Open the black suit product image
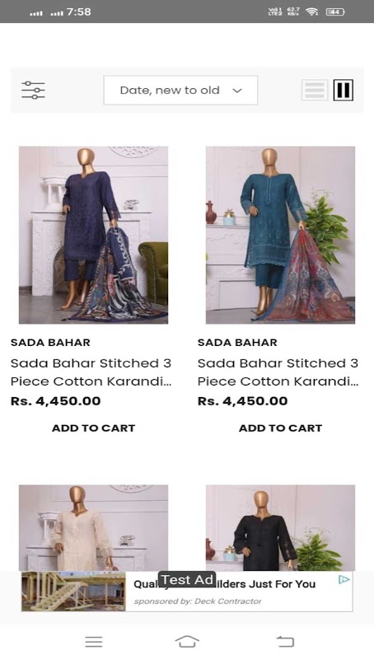The width and height of the screenshot is (374, 659). point(280,527)
